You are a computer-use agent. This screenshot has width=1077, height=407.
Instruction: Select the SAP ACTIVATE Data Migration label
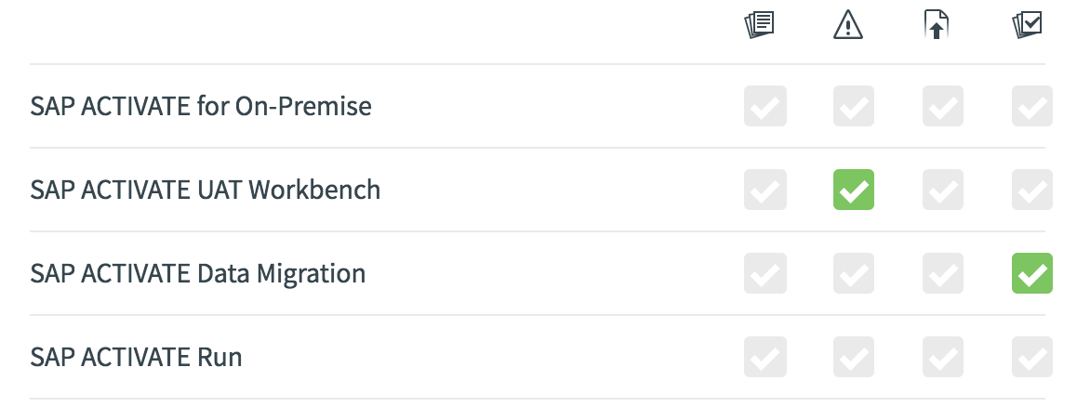click(198, 273)
